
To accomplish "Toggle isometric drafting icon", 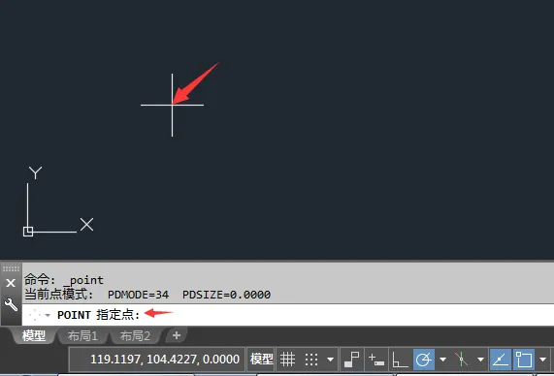I will pyautogui.click(x=462, y=360).
